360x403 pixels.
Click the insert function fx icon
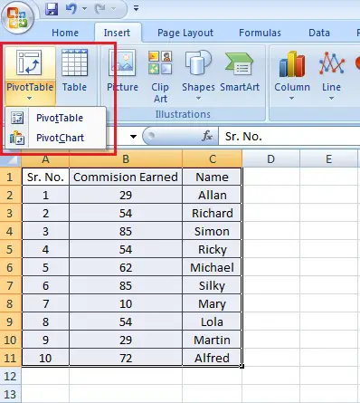tap(207, 136)
